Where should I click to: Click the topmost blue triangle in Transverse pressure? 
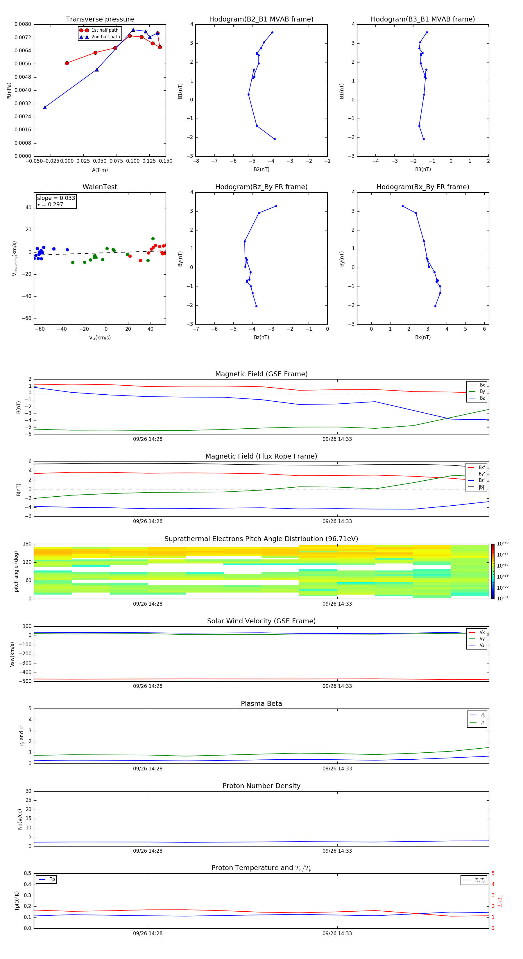[x=133, y=30]
